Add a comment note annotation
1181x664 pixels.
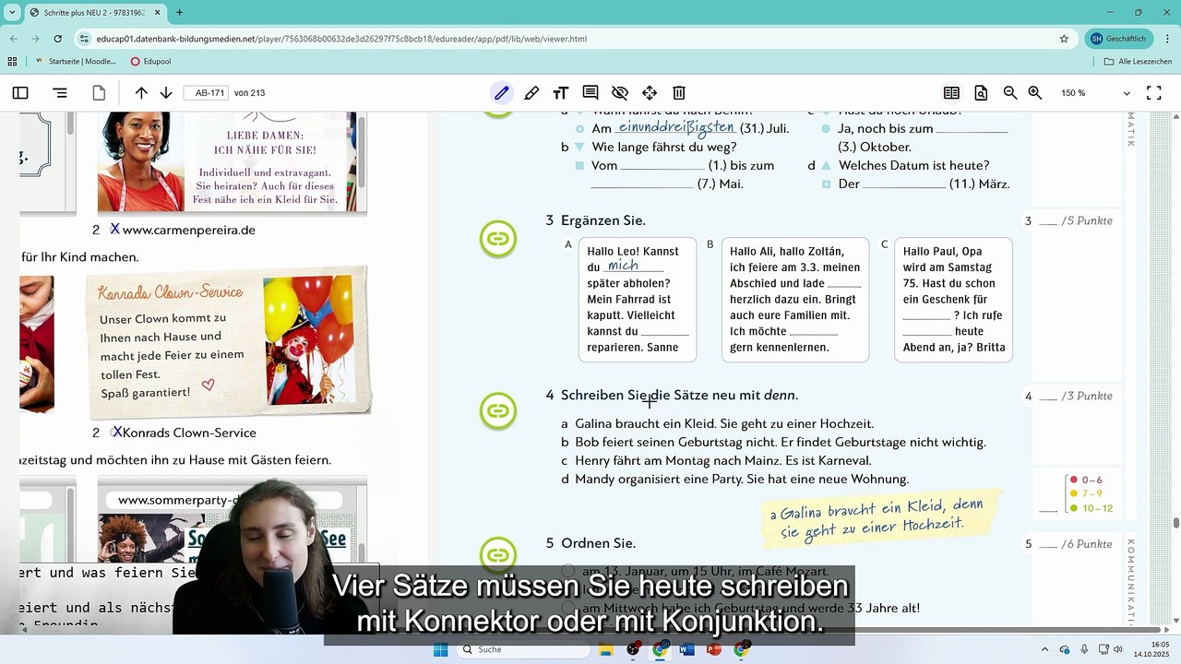coord(590,93)
